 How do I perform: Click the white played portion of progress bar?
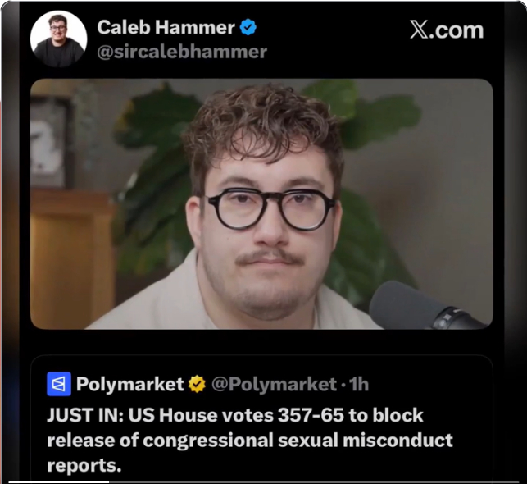pyautogui.click(x=58, y=482)
